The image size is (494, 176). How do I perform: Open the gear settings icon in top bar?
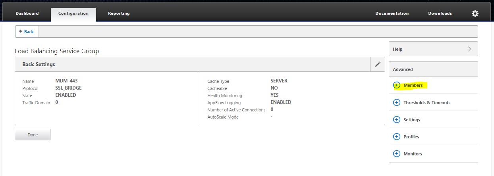pyautogui.click(x=475, y=13)
